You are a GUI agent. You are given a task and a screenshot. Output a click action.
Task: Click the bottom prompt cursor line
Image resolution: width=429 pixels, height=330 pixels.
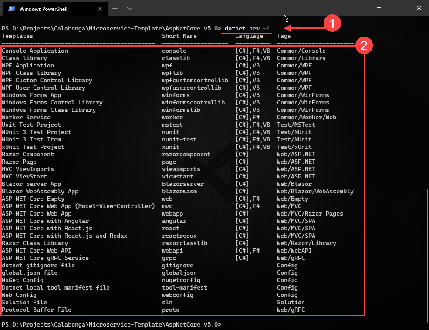pyautogui.click(x=115, y=324)
